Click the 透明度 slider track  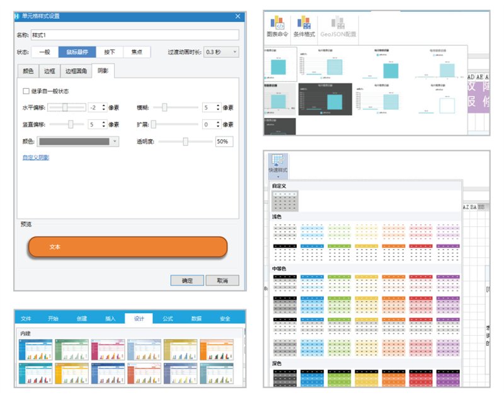click(185, 141)
